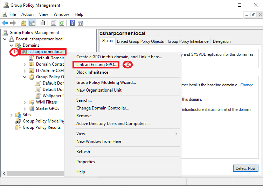Switch to the Delegation tab
Image resolution: width=263 pixels, height=186 pixels.
click(x=222, y=41)
